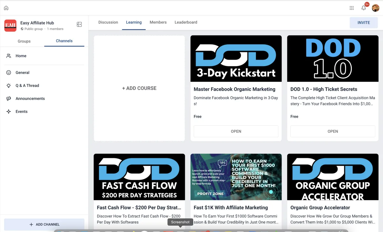Image resolution: width=383 pixels, height=232 pixels.
Task: Click the ADD CHANNEL button
Action: pyautogui.click(x=44, y=224)
